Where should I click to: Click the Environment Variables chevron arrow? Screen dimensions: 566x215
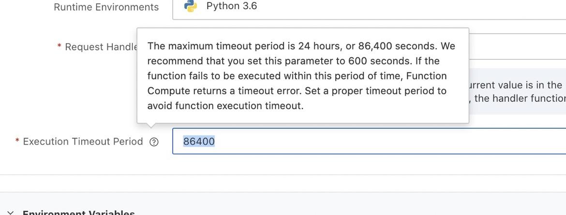point(11,213)
